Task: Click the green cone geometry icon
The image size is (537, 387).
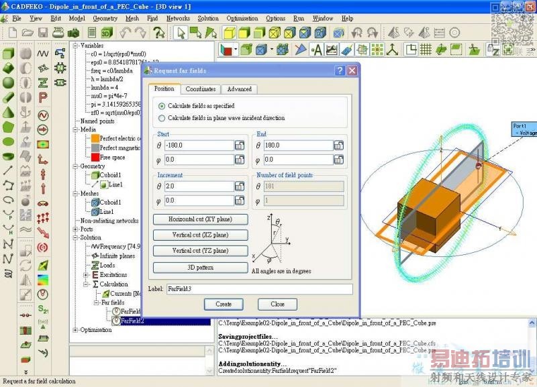Action: (9, 112)
